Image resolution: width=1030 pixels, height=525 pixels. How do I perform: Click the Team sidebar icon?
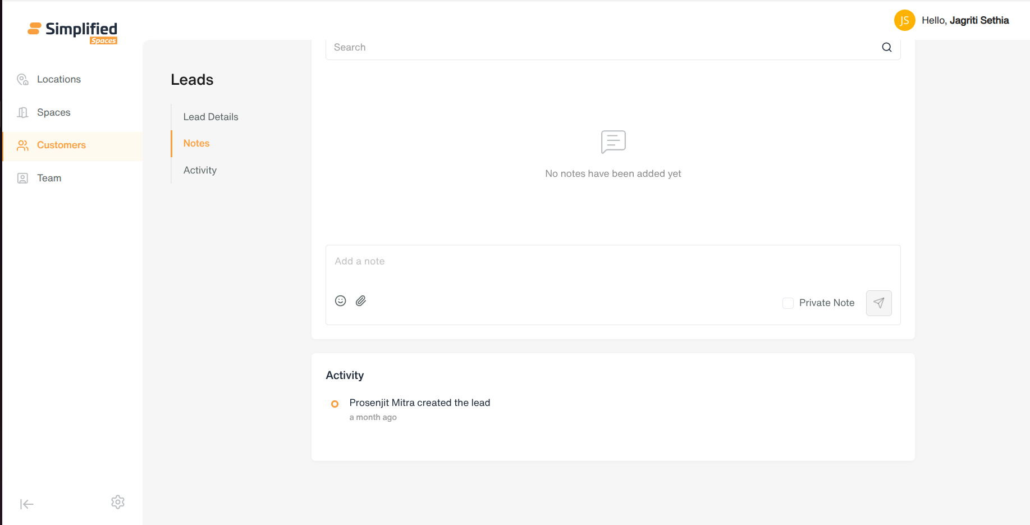click(22, 178)
